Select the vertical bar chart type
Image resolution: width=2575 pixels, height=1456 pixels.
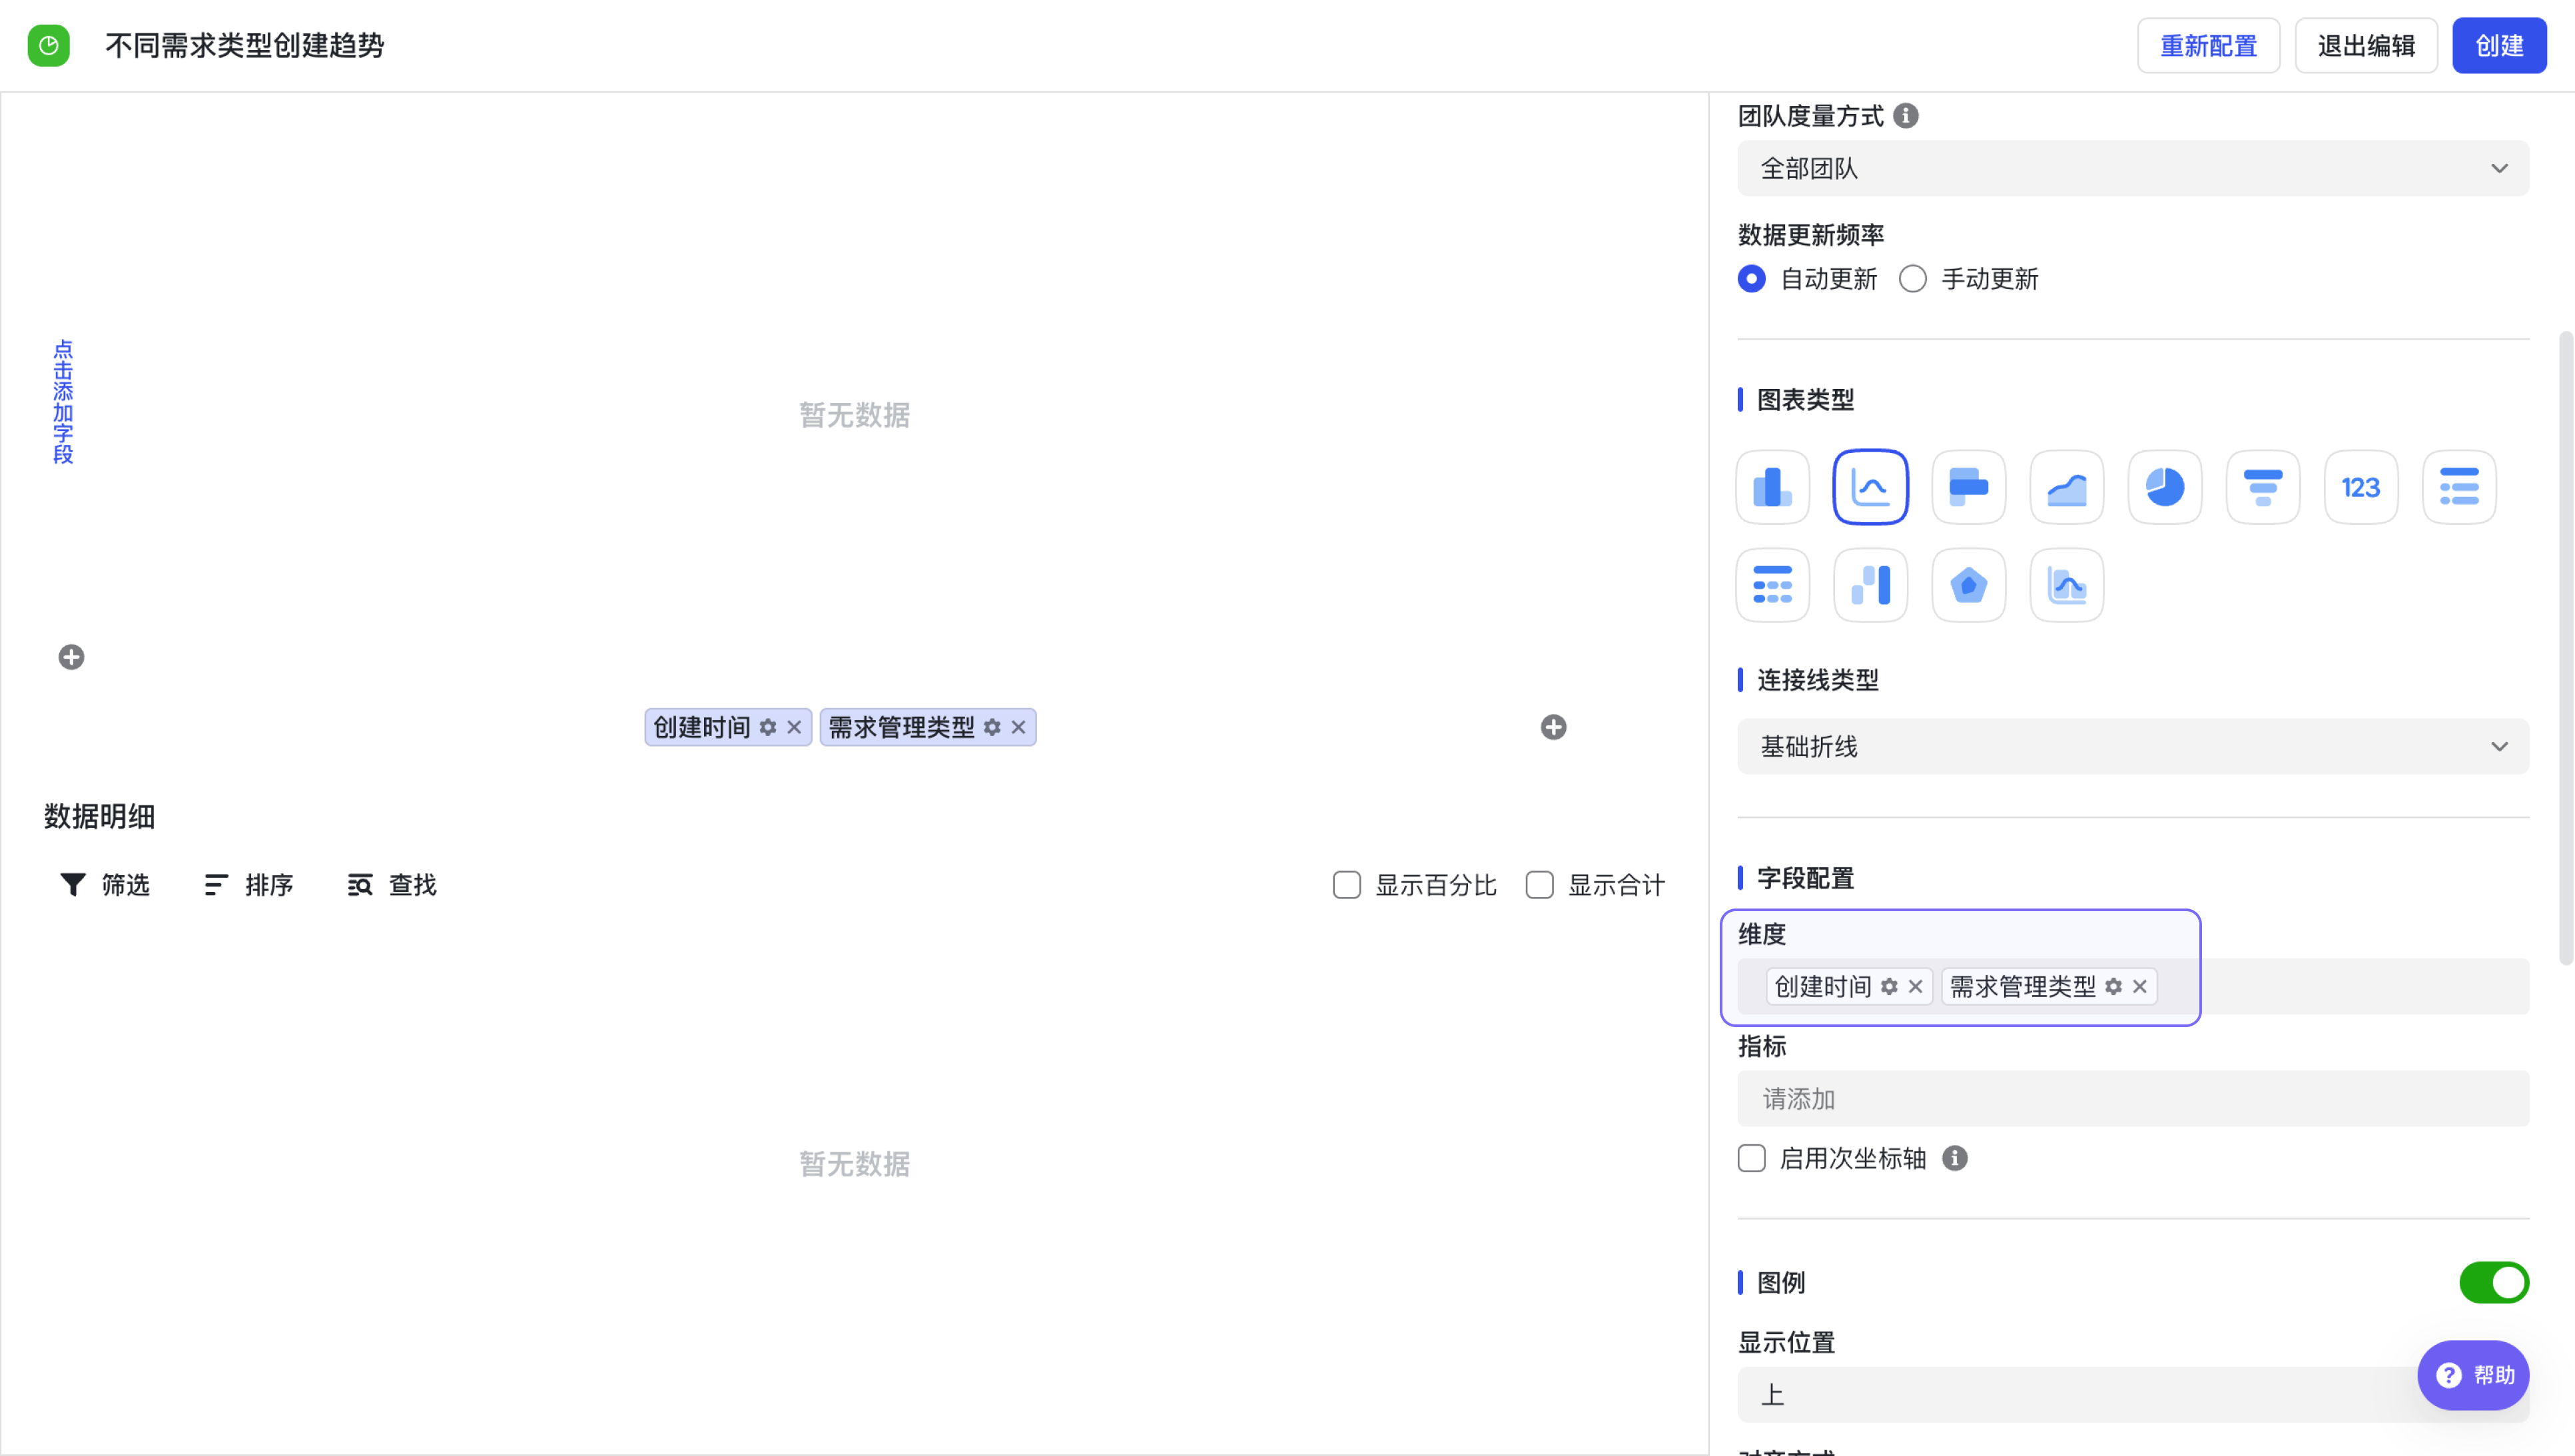pos(1772,487)
